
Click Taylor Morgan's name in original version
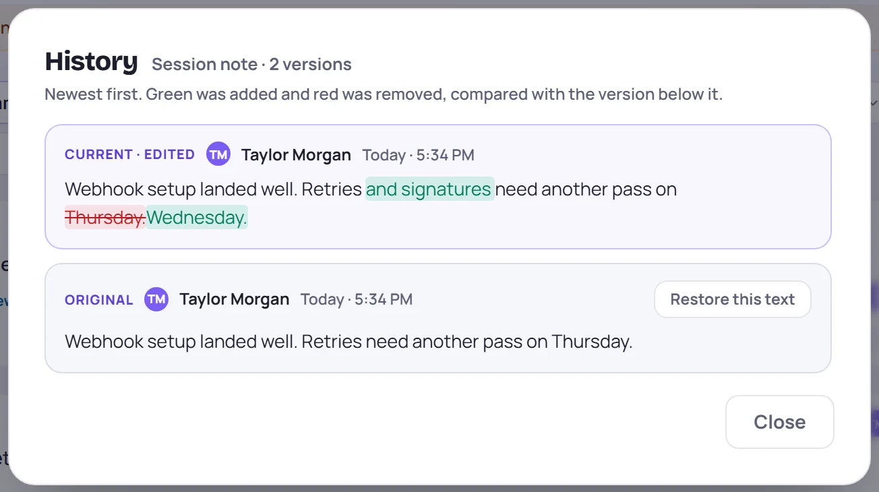click(234, 299)
